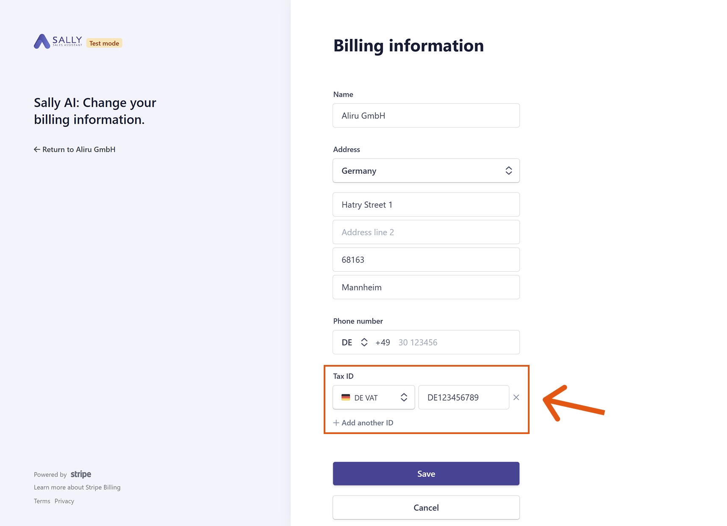Open Learn more about Stripe Billing link
The image size is (727, 526).
click(77, 487)
